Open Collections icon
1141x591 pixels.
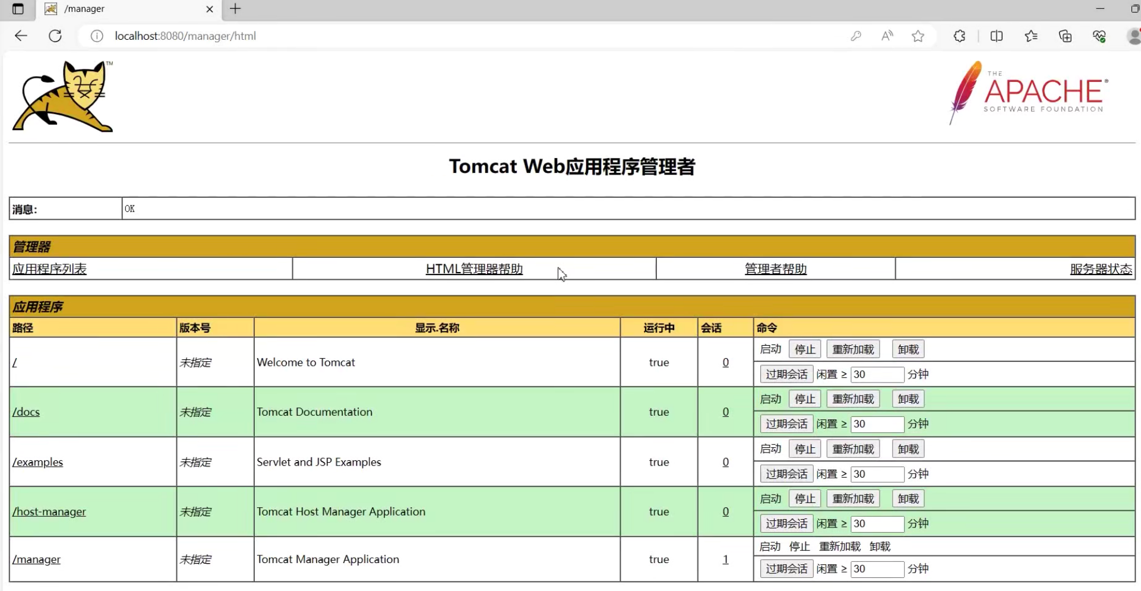click(1066, 36)
